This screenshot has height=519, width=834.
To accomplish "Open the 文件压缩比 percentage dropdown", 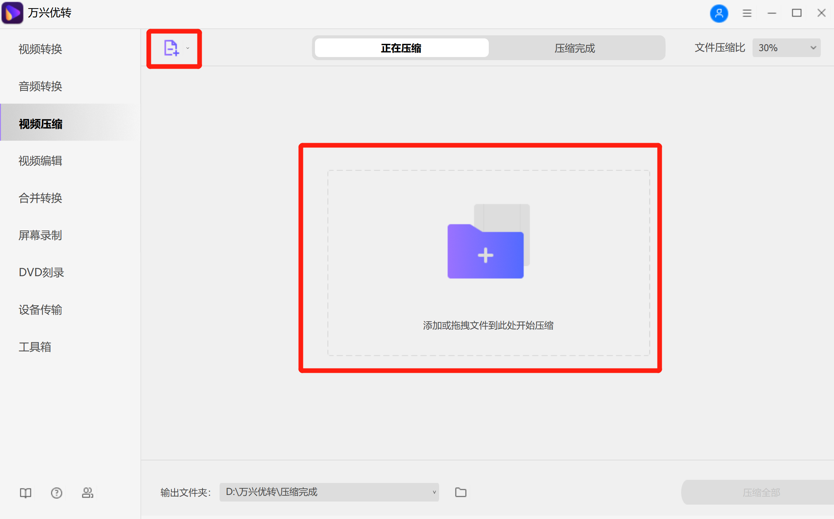I will [x=786, y=48].
